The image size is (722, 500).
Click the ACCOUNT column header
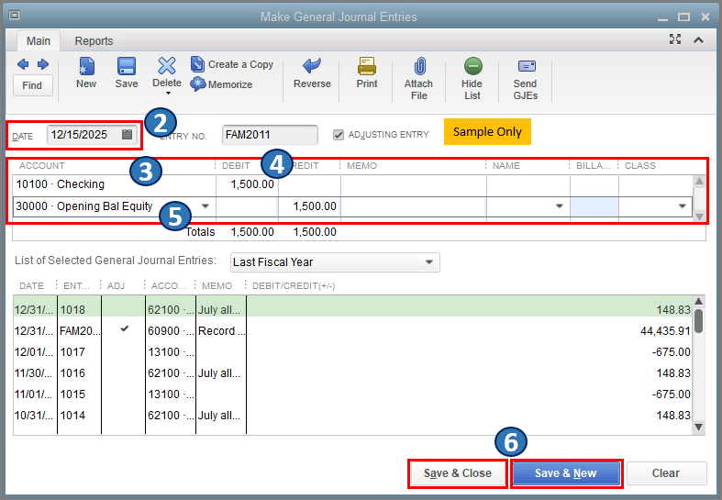point(41,166)
